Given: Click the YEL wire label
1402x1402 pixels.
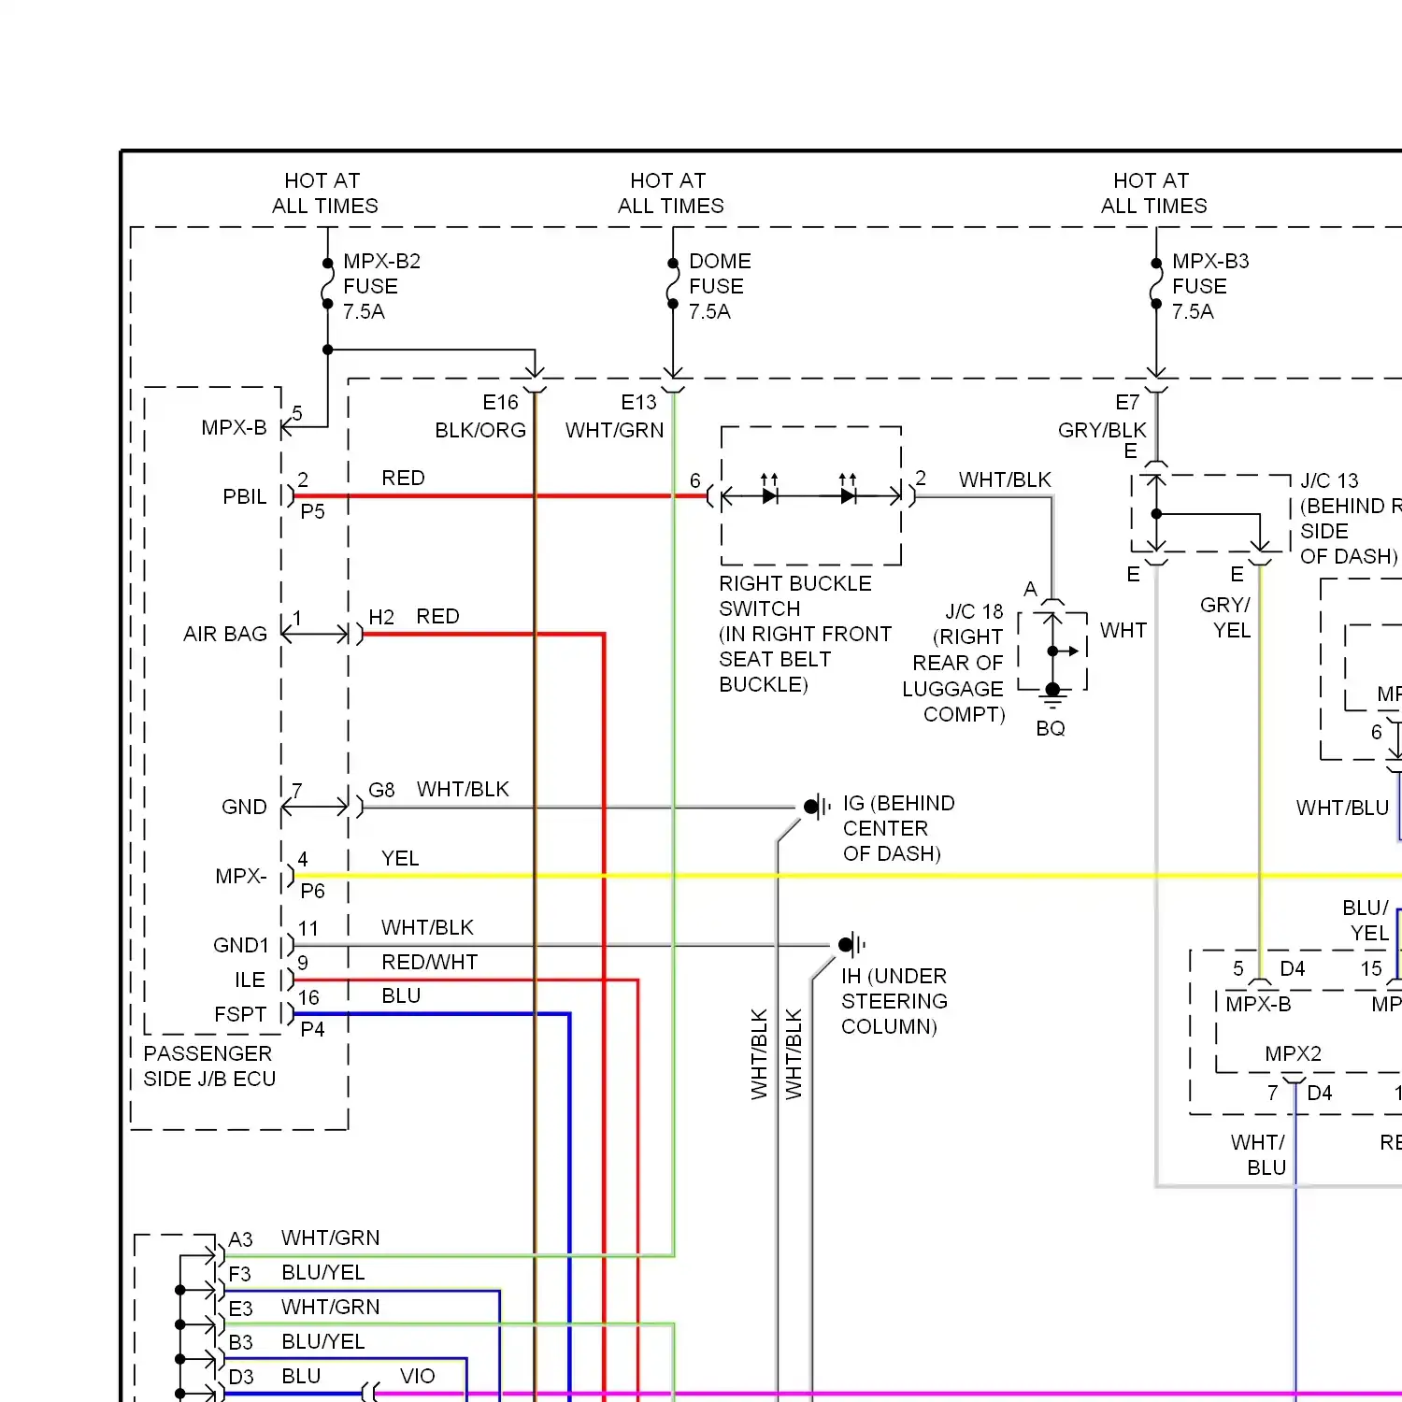Looking at the screenshot, I should coord(400,858).
